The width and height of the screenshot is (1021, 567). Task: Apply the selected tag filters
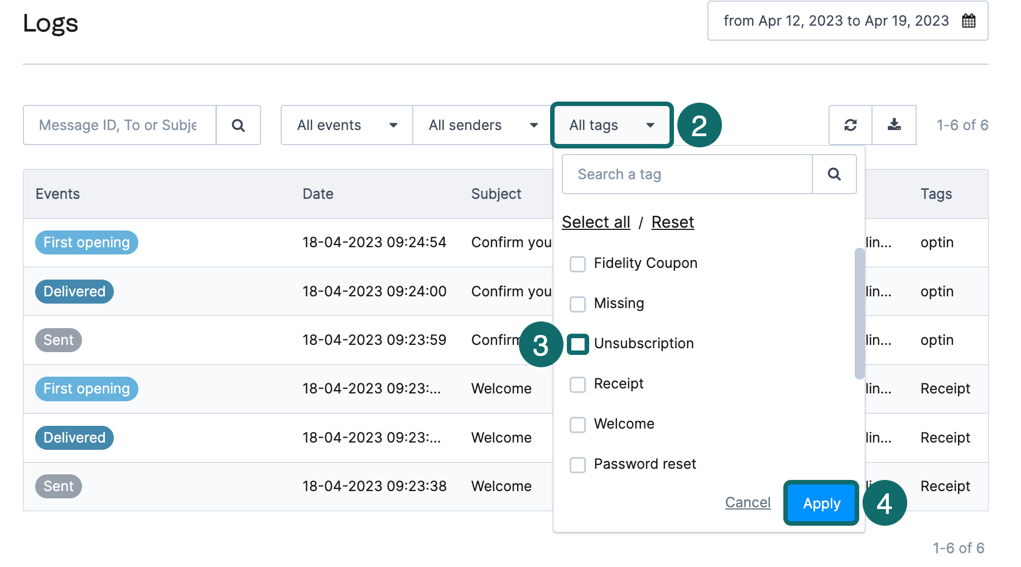point(821,503)
